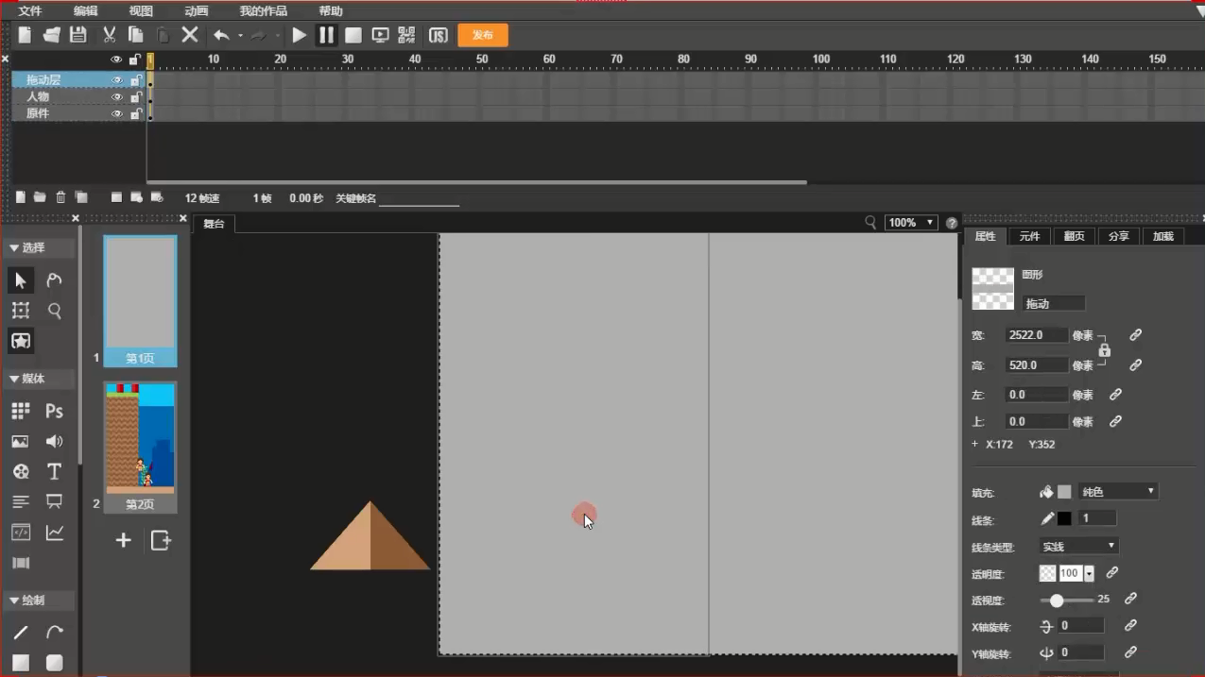This screenshot has height=677, width=1205.
Task: Select the transform tool
Action: click(x=21, y=311)
